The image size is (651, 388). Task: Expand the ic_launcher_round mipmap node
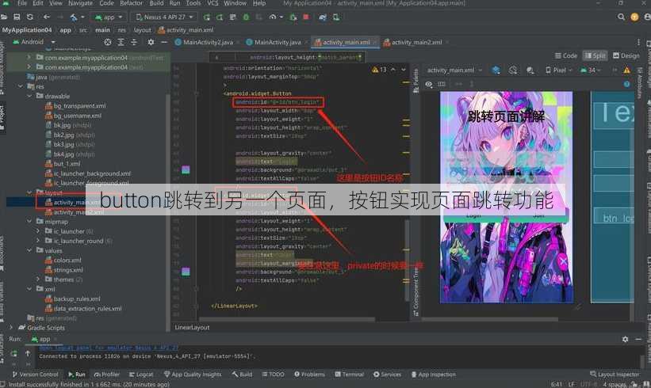(x=38, y=241)
